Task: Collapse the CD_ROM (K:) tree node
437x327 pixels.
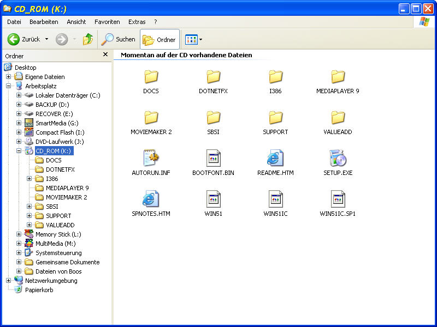Action: pos(19,151)
